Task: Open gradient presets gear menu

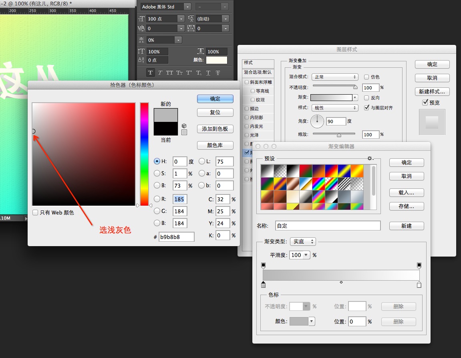Action: 370,158
